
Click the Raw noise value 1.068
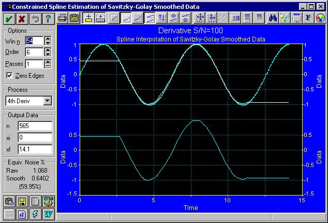pos(40,170)
